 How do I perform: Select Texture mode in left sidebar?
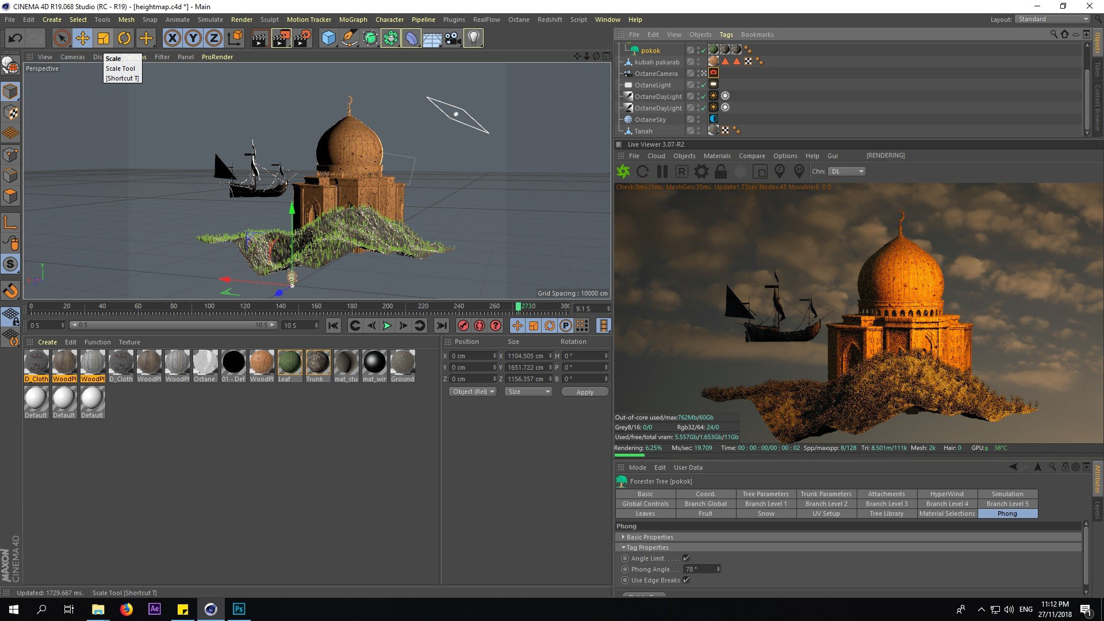click(10, 113)
